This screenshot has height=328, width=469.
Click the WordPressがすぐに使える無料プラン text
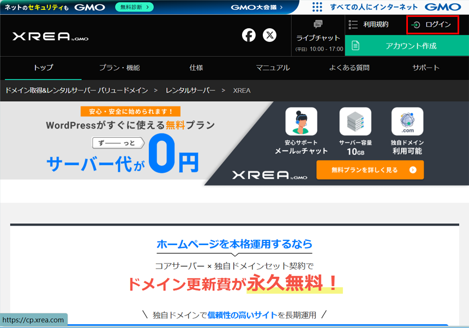(130, 125)
